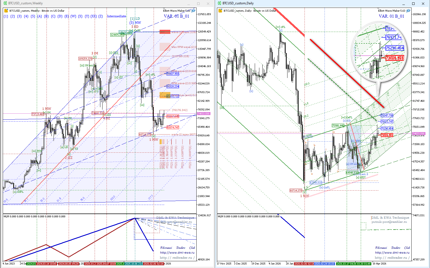The width and height of the screenshot is (430, 268).
Task: Click the 2026.02.06 02:14 time marker on Weekly chart
Action: (x=153, y=264)
